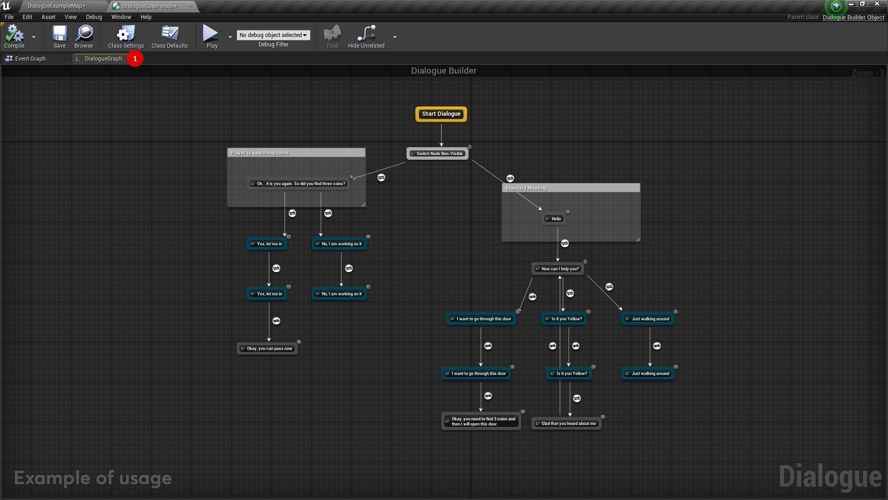Click the transition icon below the Hello node
This screenshot has height=500, width=888.
click(x=565, y=244)
